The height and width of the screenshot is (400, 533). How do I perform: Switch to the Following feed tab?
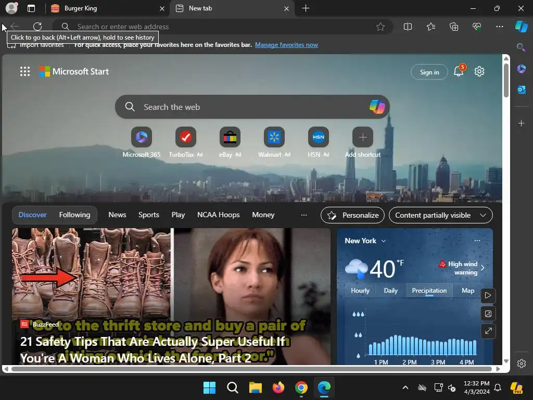[74, 215]
